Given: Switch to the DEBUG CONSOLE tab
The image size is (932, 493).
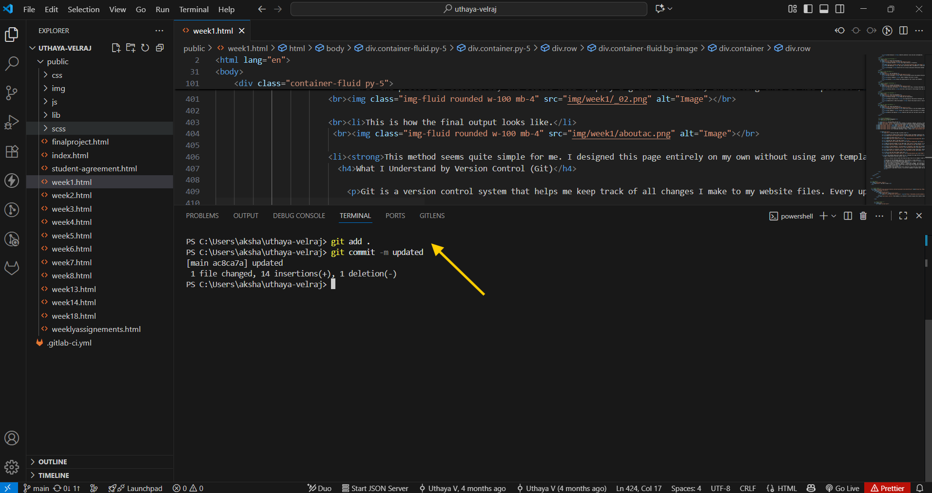Looking at the screenshot, I should pyautogui.click(x=299, y=216).
